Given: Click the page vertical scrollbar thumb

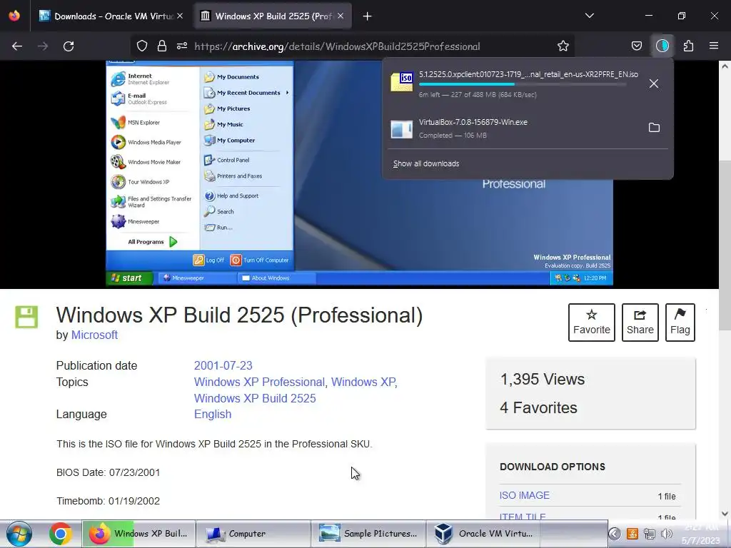Looking at the screenshot, I should tap(725, 245).
